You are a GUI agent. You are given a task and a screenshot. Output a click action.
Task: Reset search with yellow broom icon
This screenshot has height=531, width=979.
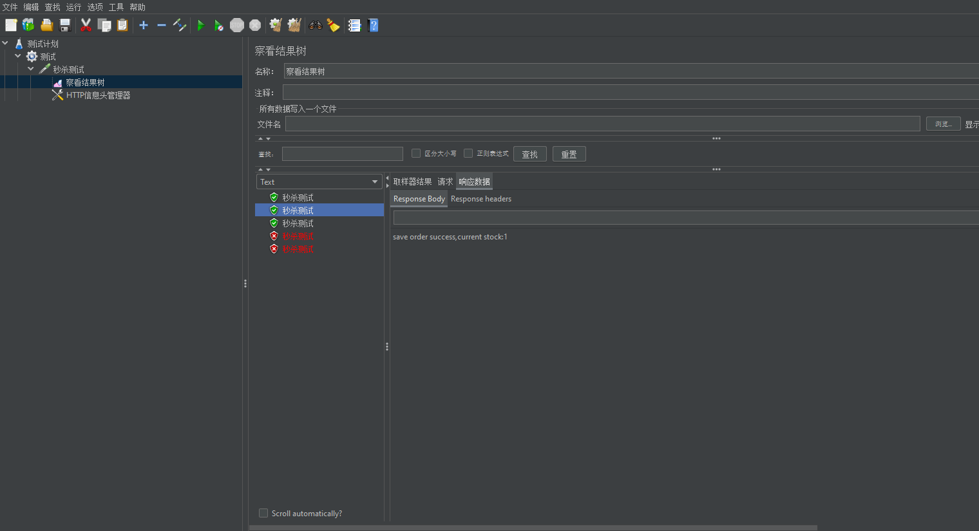(333, 25)
